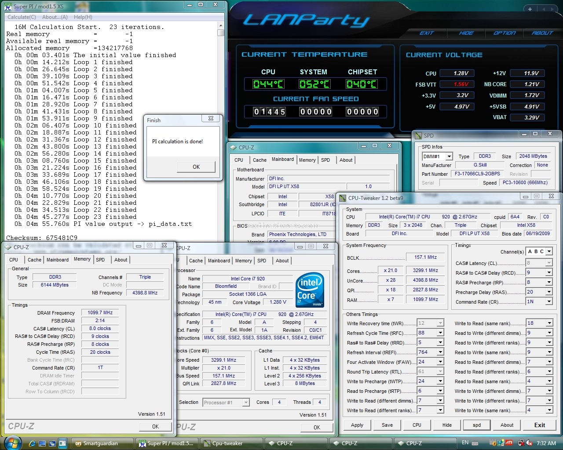Open OPTION in LANParty panel

click(504, 33)
